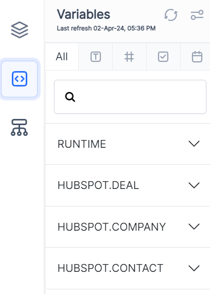Filter variables by boolean checkbox tab
Viewport: 210px width, 294px height.
point(163,57)
